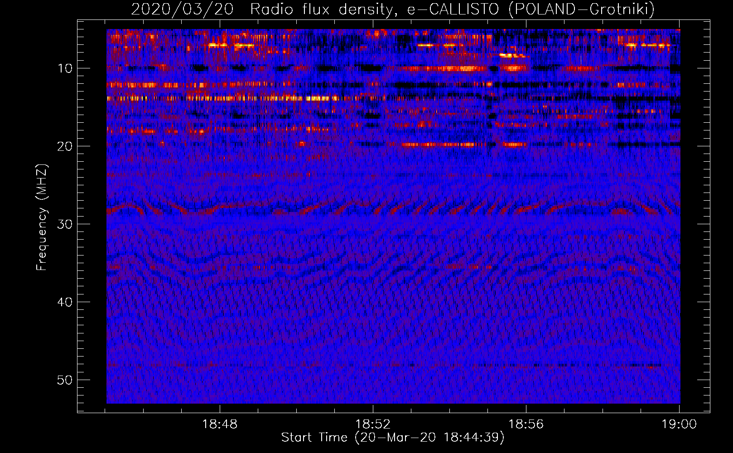
Task: Click the y-axis tick label "30"
Action: (x=65, y=224)
